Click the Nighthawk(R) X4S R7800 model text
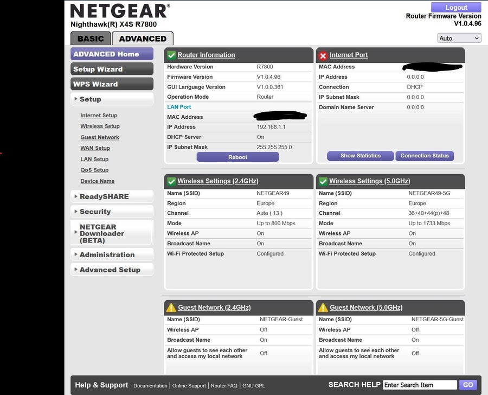The image size is (488, 395). (x=114, y=24)
